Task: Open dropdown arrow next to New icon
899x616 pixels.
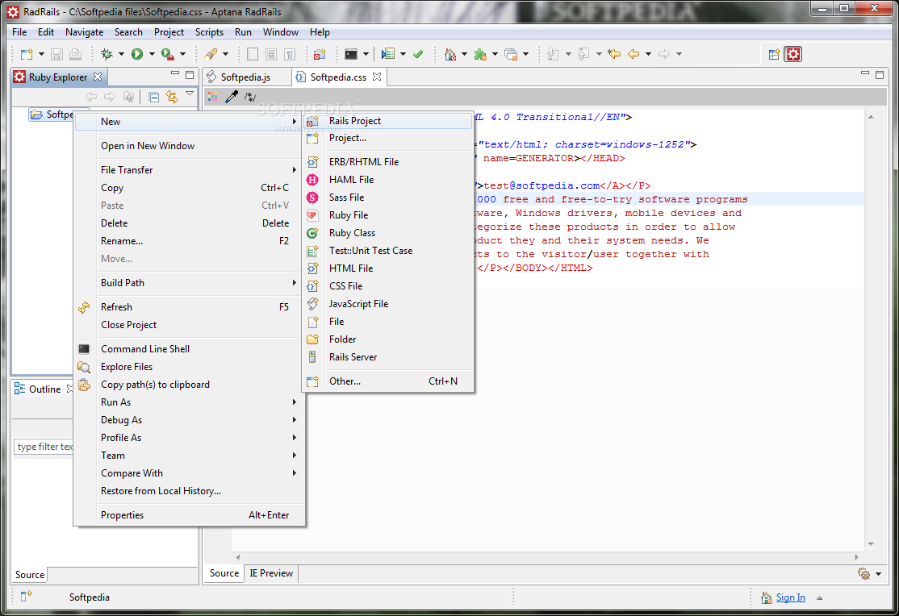Action: click(41, 54)
